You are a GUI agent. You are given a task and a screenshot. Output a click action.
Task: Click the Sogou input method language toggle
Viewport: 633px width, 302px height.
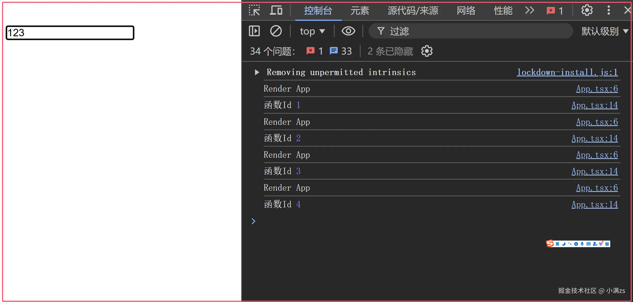coord(557,244)
